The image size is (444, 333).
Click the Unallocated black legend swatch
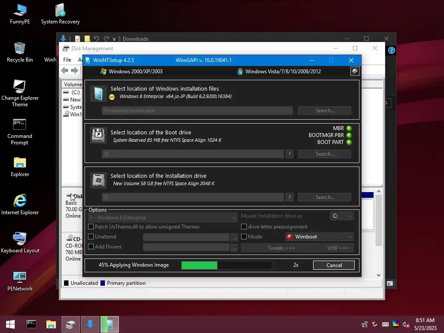pyautogui.click(x=66, y=283)
